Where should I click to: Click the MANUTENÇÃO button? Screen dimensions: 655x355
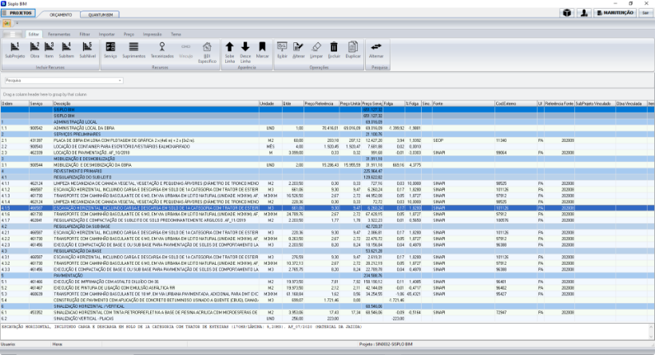(x=615, y=14)
